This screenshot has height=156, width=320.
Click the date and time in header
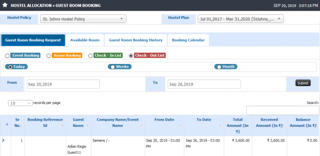pos(296,6)
